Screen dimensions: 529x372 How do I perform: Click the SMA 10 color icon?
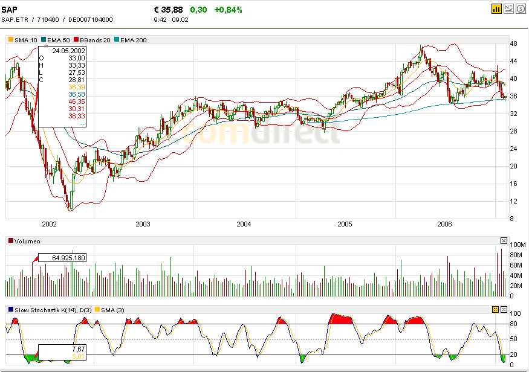(x=10, y=40)
